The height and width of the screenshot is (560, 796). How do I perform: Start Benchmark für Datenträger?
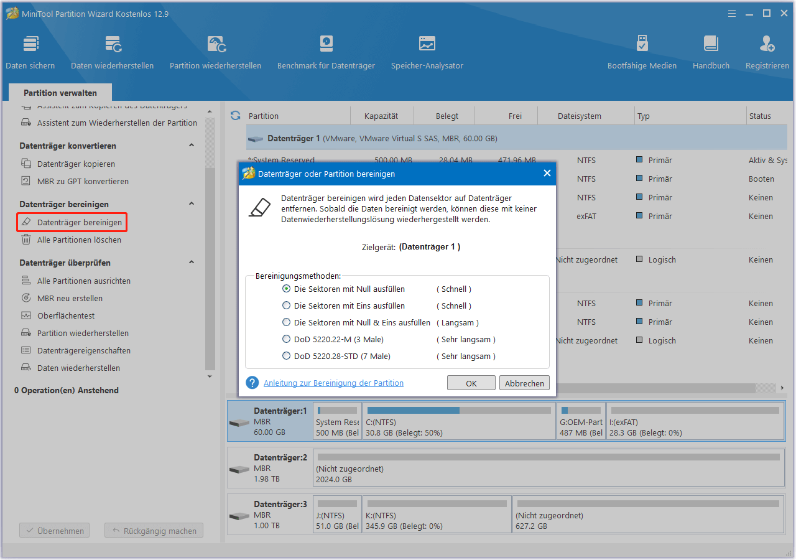326,52
